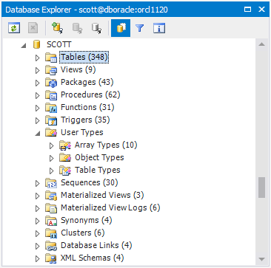271x268 pixels.
Task: Click the vertical scrollbar thumb
Action: pyautogui.click(x=262, y=188)
